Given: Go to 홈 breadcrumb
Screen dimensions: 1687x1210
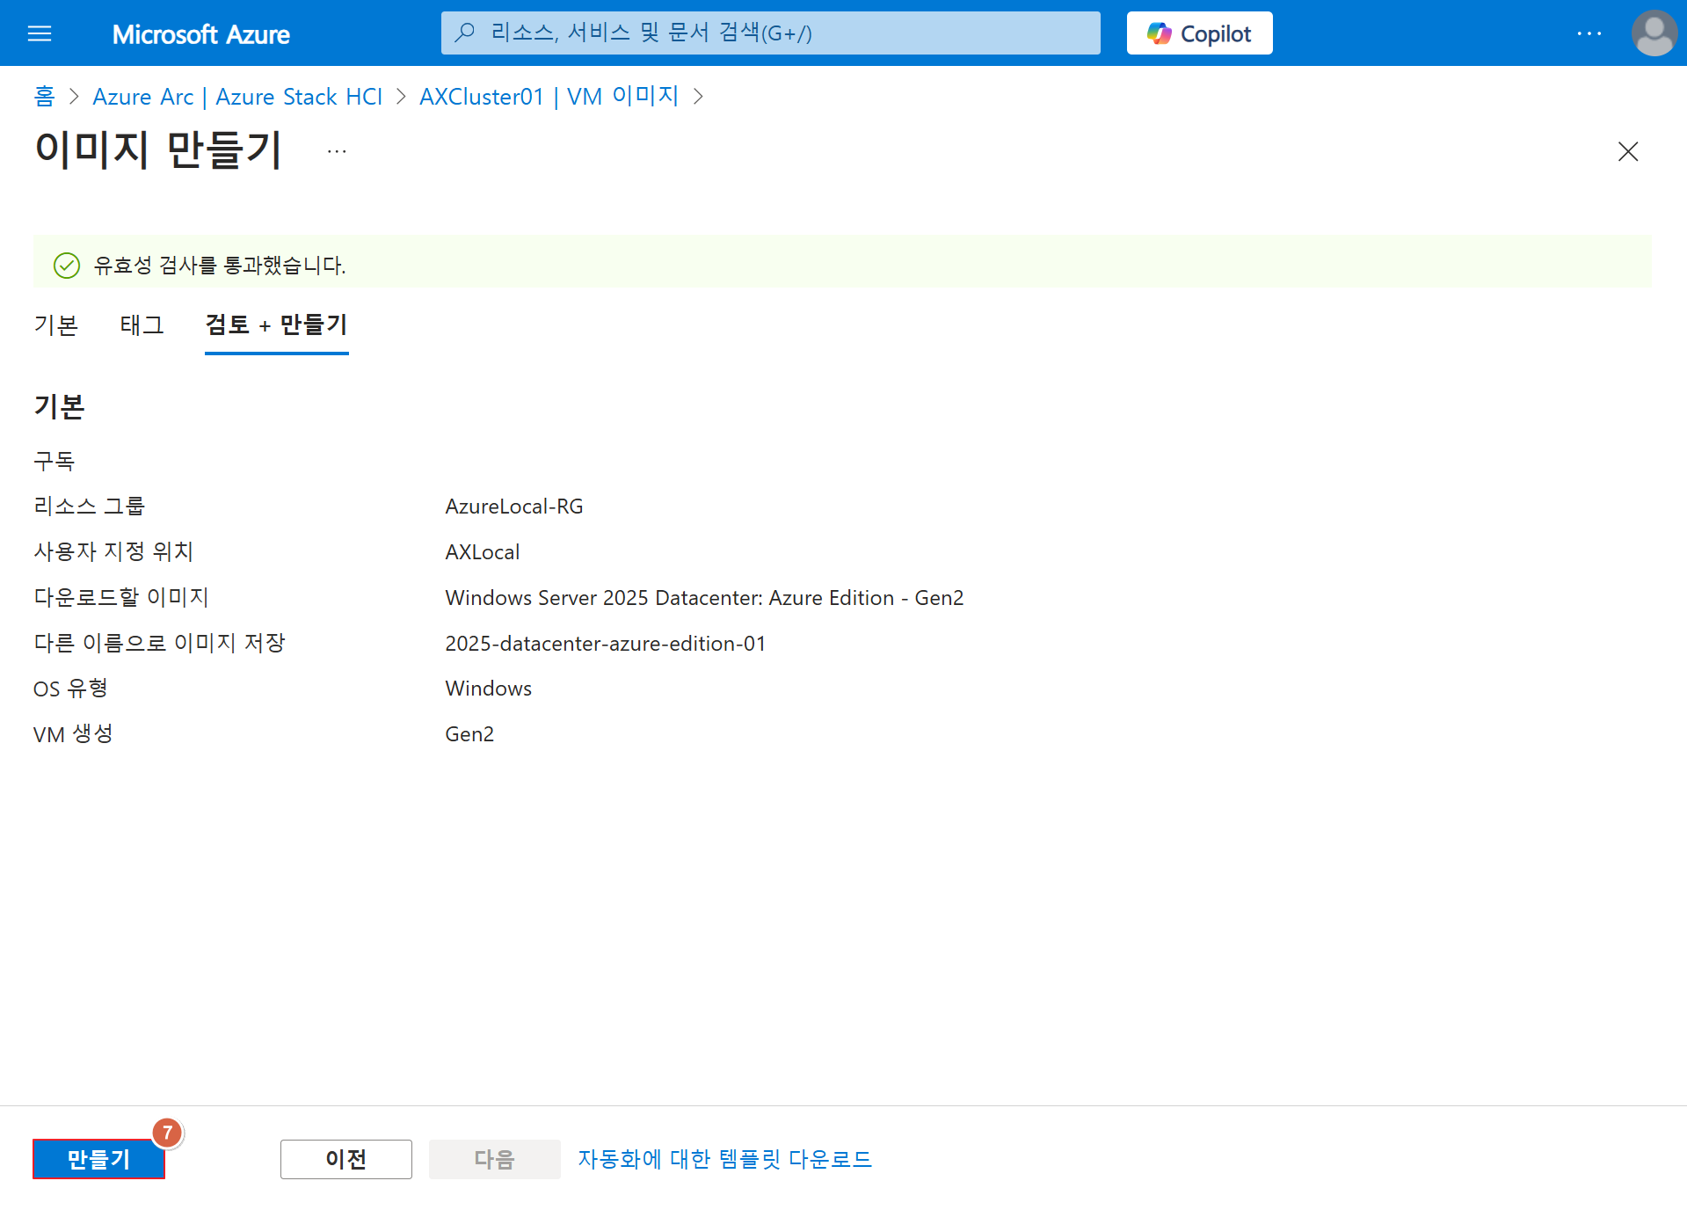Looking at the screenshot, I should point(44,96).
